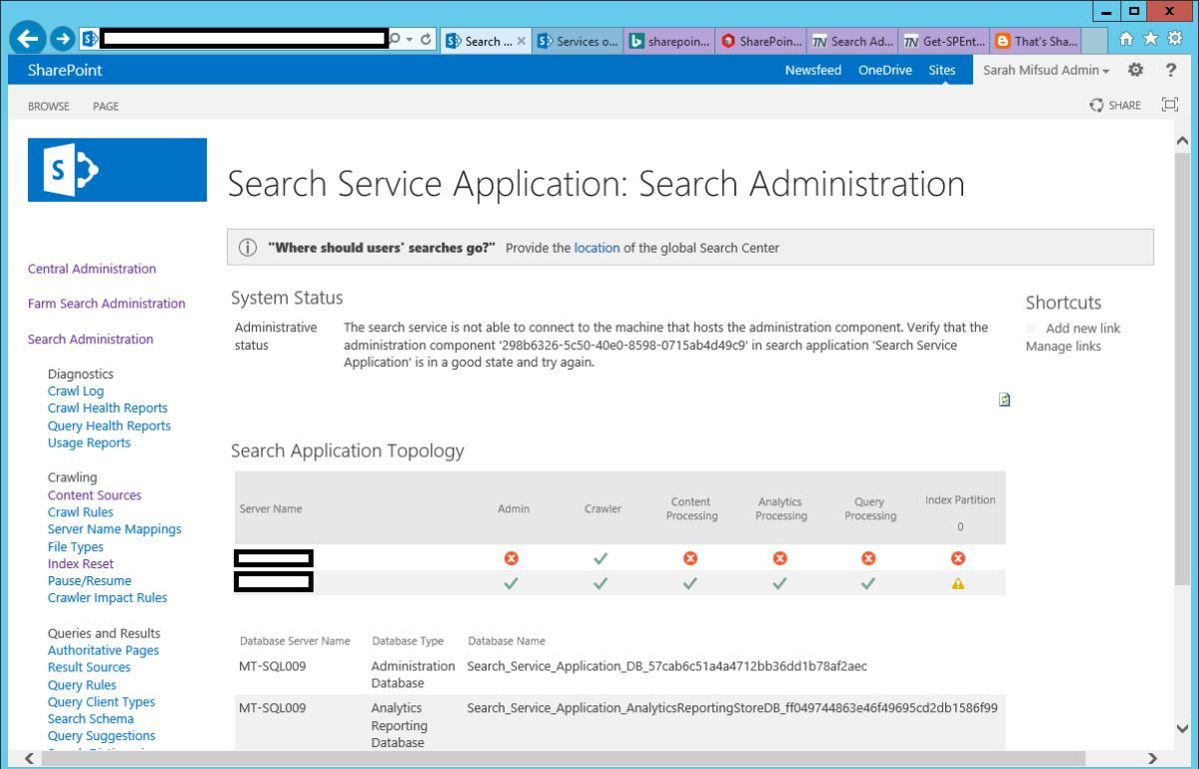Open the PAGE ribbon tab
This screenshot has width=1199, height=769.
pyautogui.click(x=106, y=106)
